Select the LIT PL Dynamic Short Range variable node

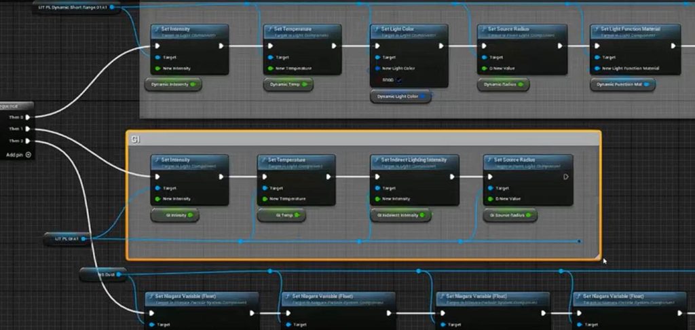pos(75,7)
